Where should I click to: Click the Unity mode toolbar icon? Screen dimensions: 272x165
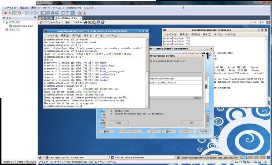(57, 13)
